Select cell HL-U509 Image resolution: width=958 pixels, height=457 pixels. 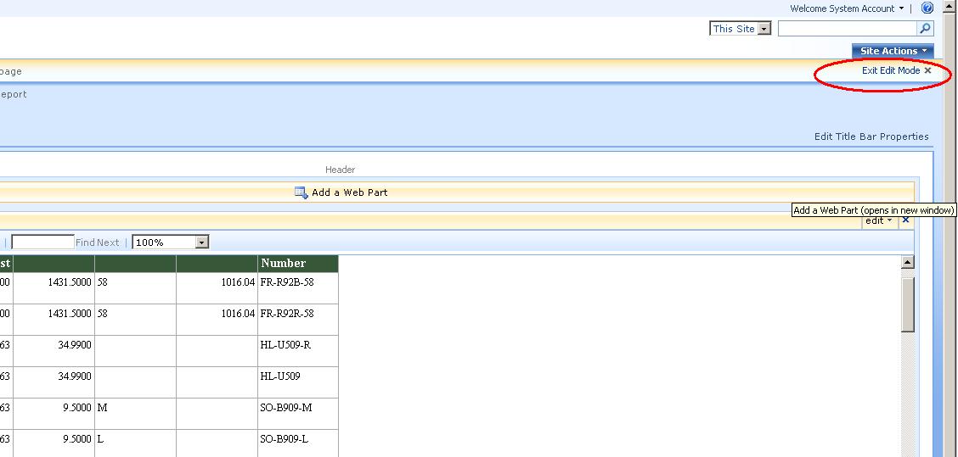coord(298,382)
